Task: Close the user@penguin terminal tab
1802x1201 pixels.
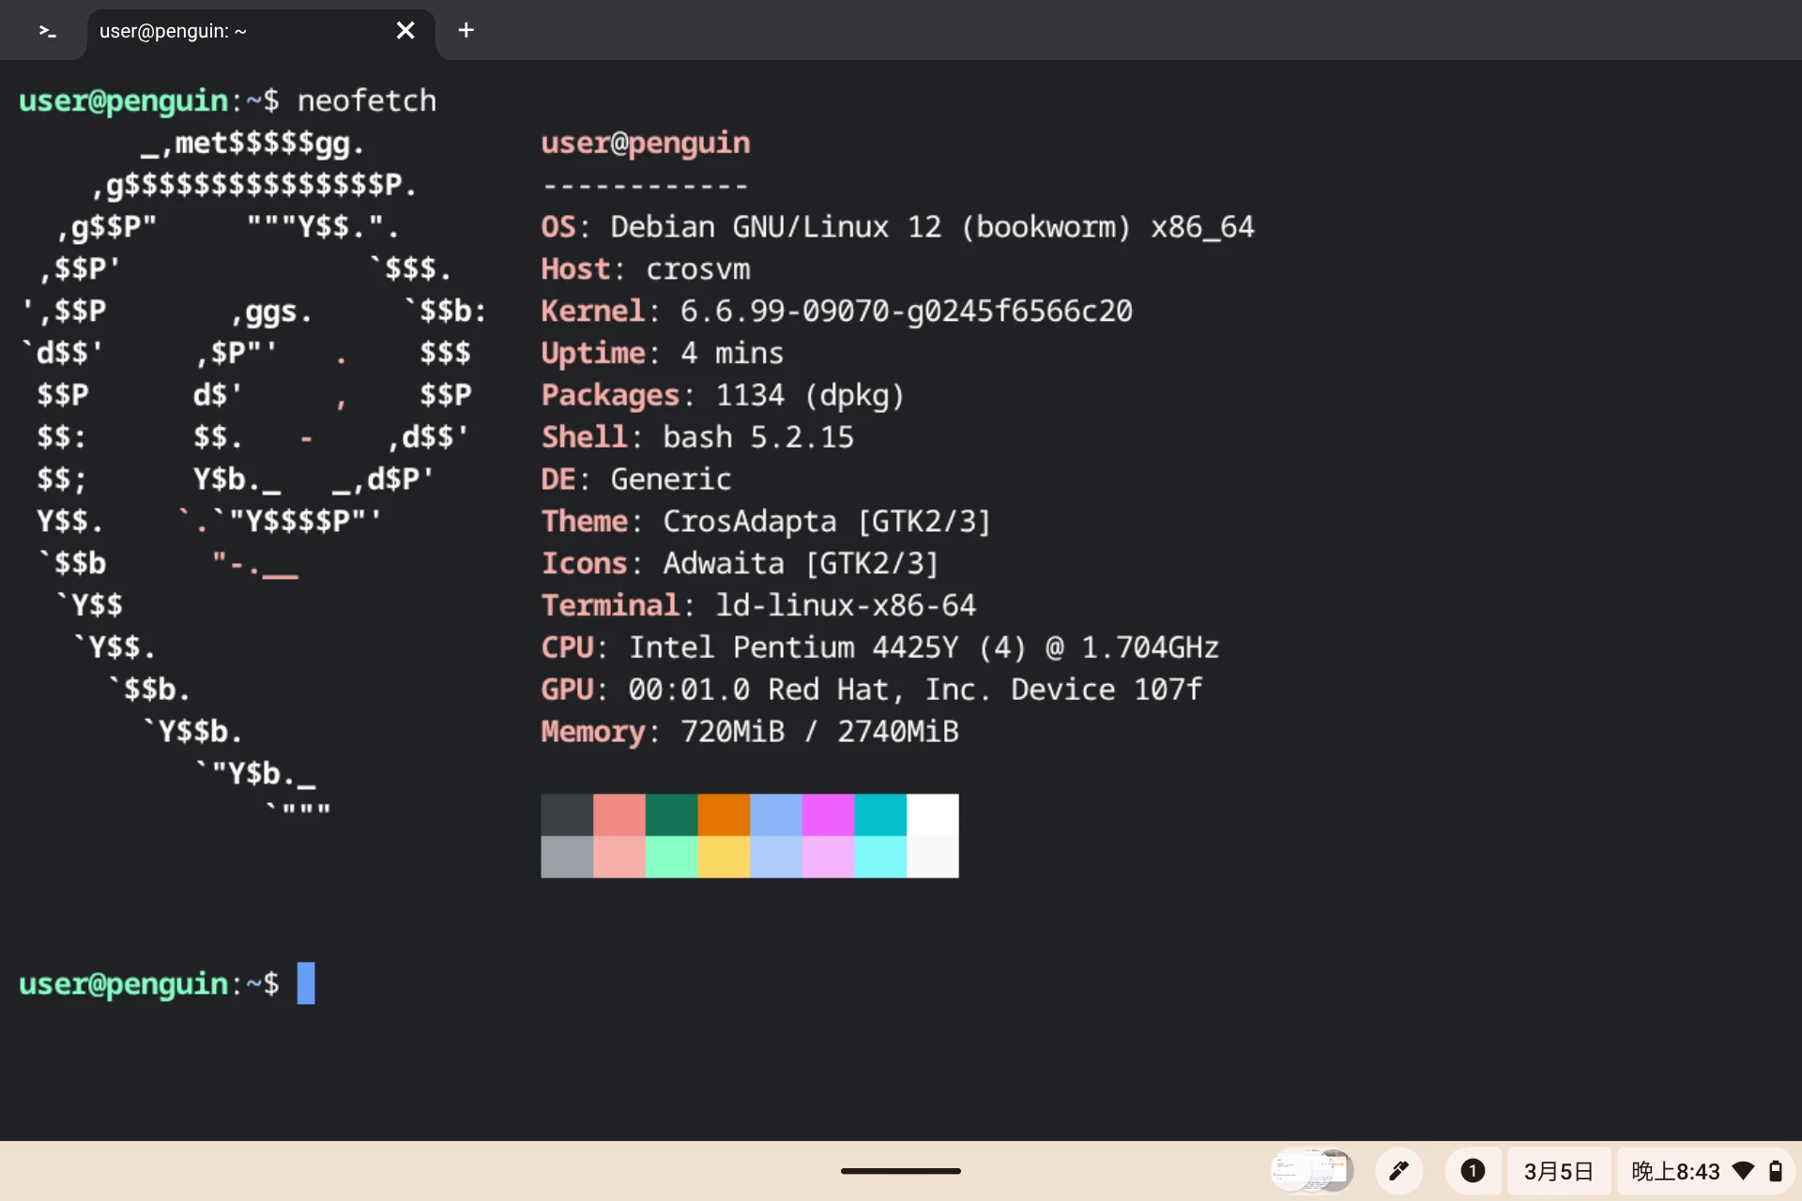Action: pos(405,31)
